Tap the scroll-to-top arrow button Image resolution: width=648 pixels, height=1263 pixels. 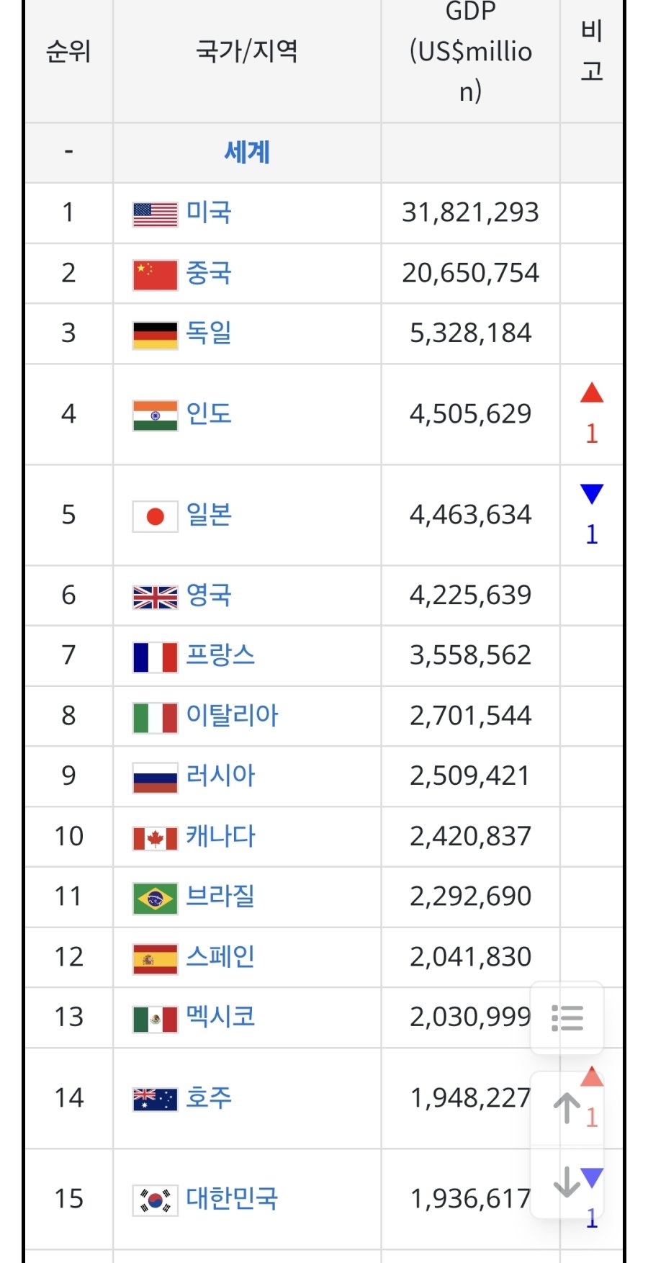click(x=567, y=1108)
